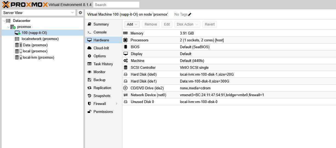Select the 'local-lvm:vm-100-disk-0' unused disk value
336x148 pixels.
199,102
